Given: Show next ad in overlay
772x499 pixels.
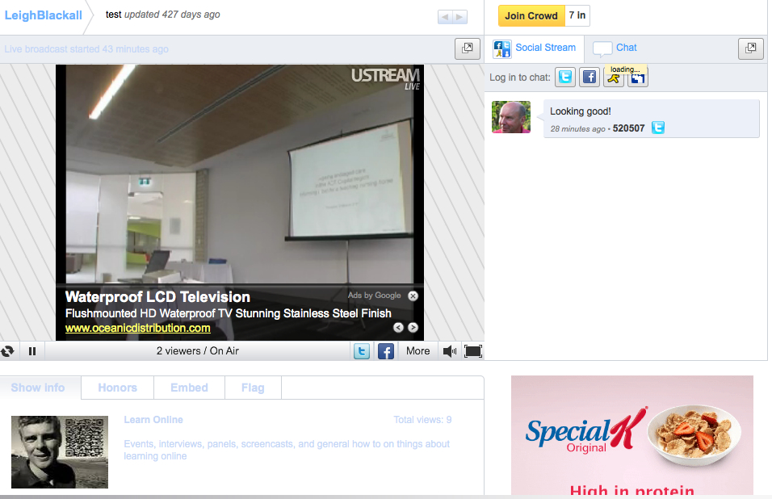Looking at the screenshot, I should (x=413, y=328).
